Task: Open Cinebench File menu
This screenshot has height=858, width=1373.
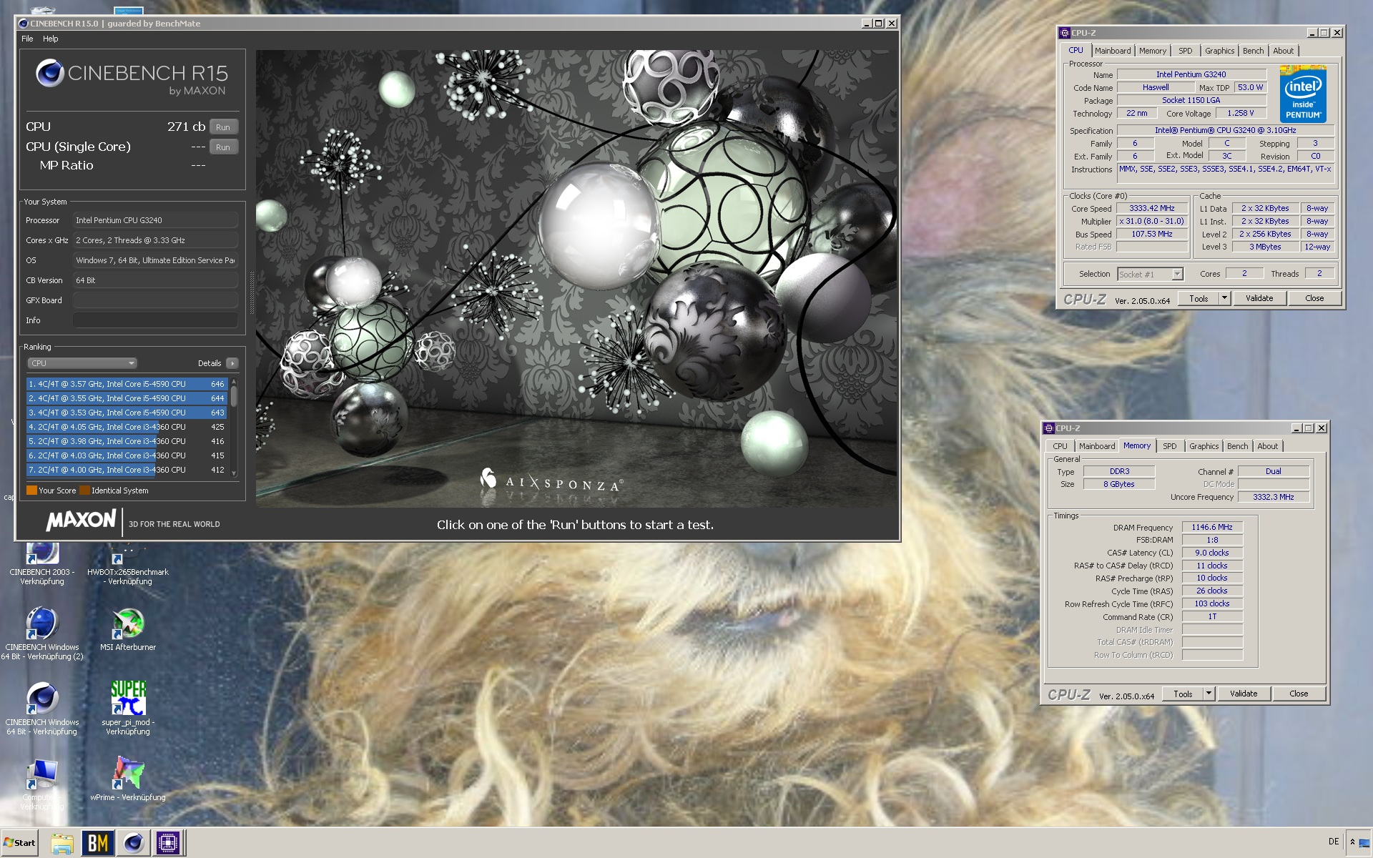Action: point(27,39)
